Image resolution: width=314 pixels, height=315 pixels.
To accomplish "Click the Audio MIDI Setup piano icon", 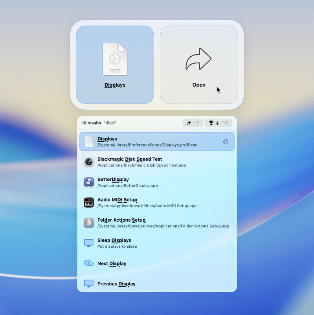I will (89, 202).
